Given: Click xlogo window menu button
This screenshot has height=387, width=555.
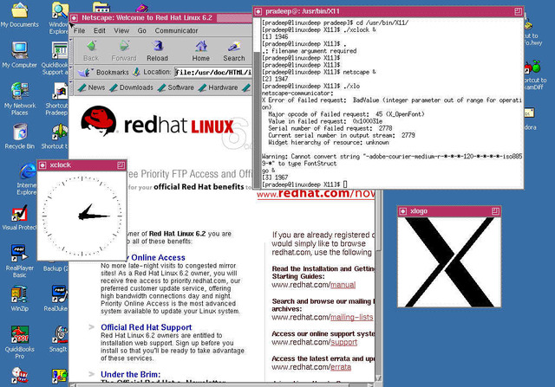Looking at the screenshot, I should click(x=402, y=211).
